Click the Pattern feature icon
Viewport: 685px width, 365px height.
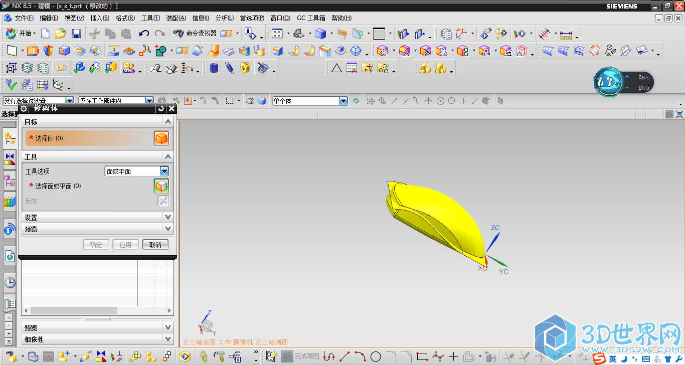coord(129,51)
